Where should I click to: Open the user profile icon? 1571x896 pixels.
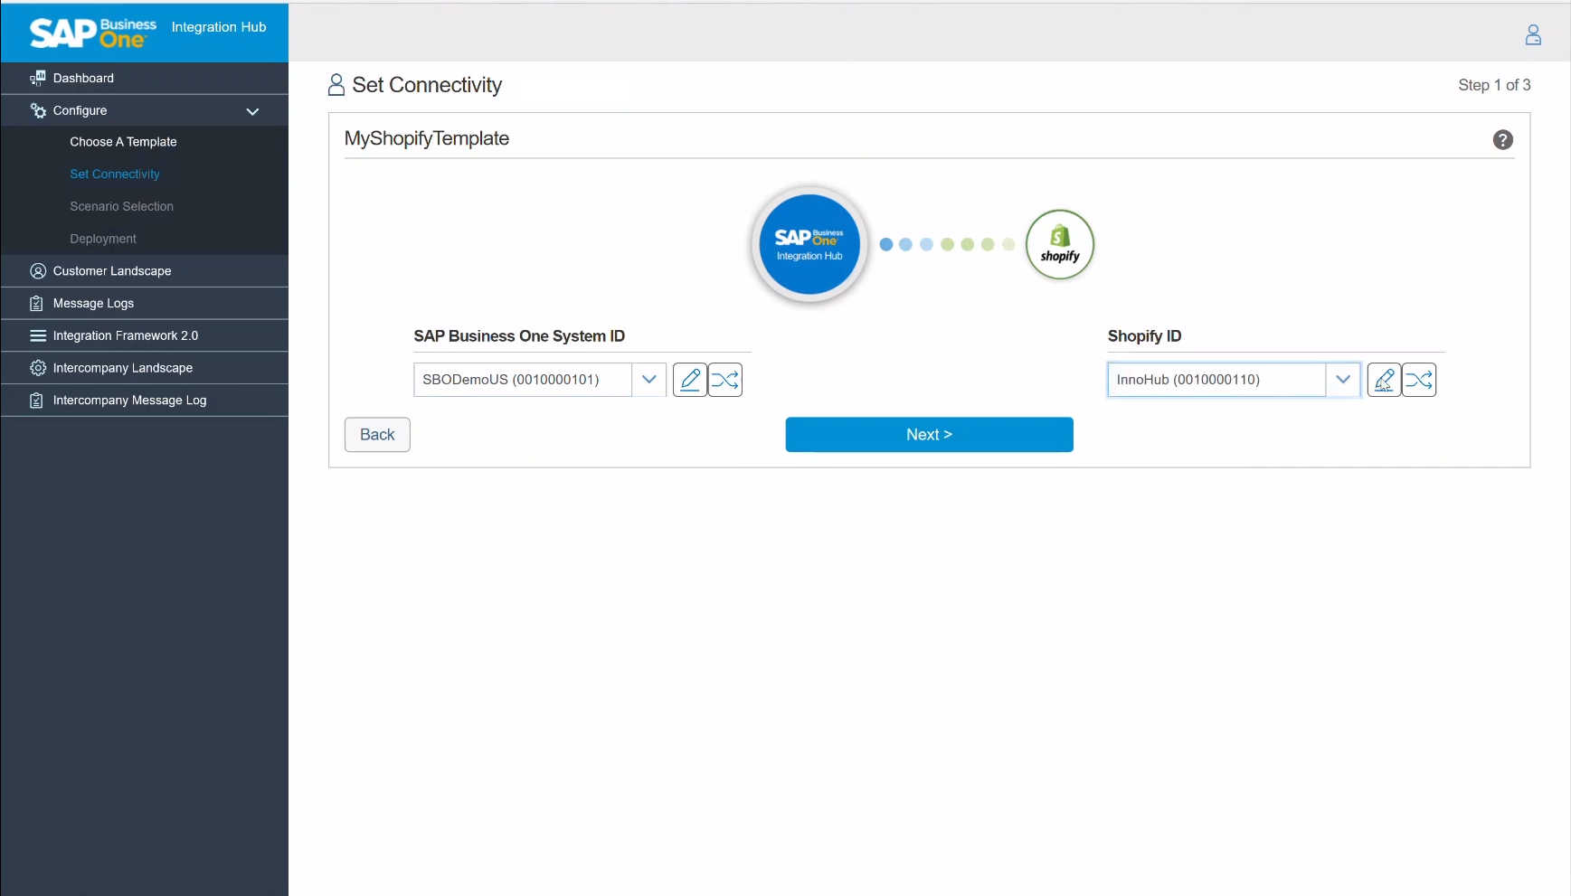1533,34
